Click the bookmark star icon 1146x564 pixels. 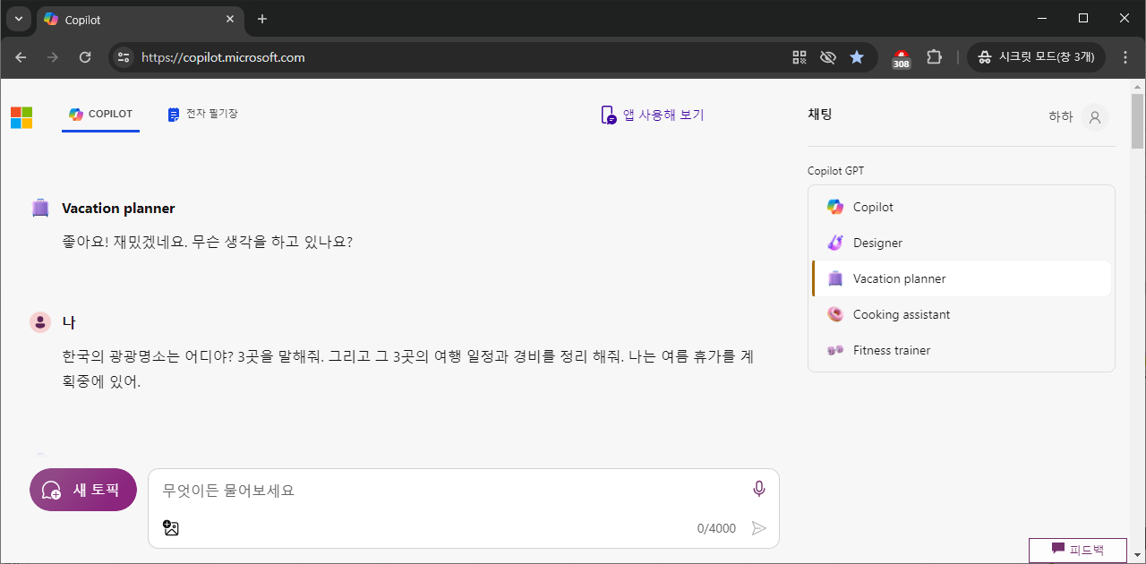[x=857, y=57]
